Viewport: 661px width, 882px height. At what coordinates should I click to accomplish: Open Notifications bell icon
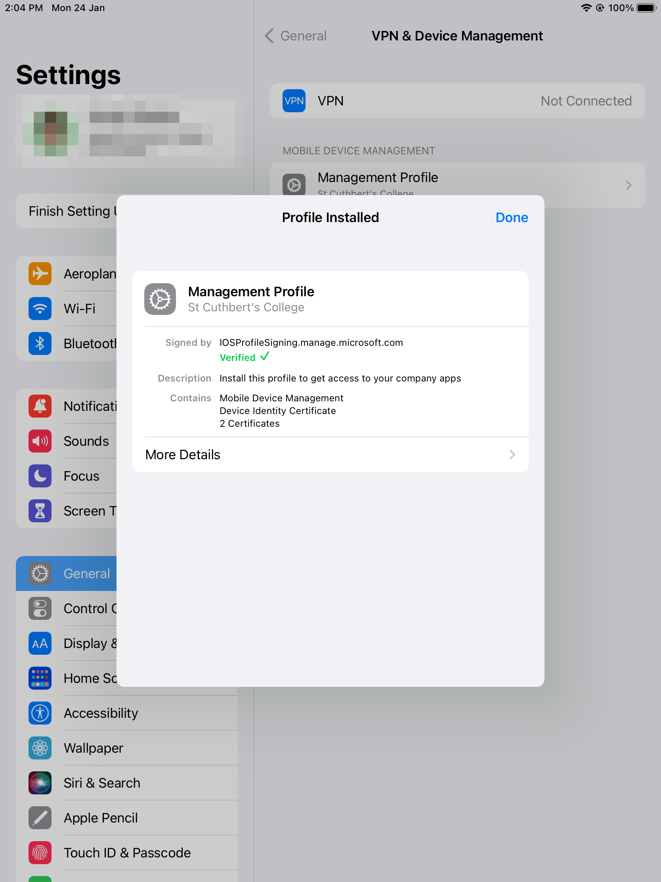tap(40, 406)
